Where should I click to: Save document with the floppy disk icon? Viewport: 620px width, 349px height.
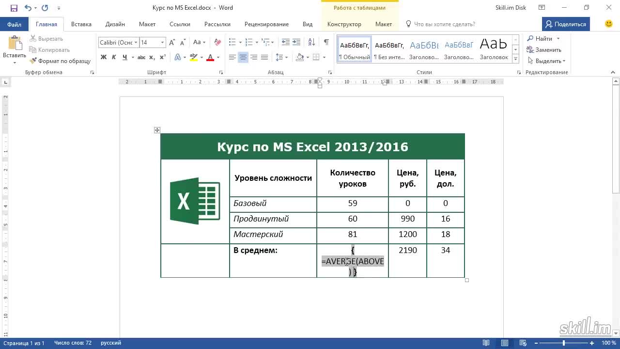pyautogui.click(x=14, y=8)
